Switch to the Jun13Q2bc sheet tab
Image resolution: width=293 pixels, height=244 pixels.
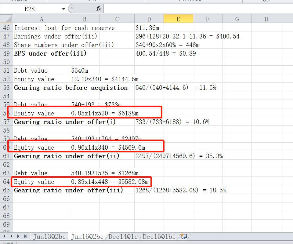(49, 237)
